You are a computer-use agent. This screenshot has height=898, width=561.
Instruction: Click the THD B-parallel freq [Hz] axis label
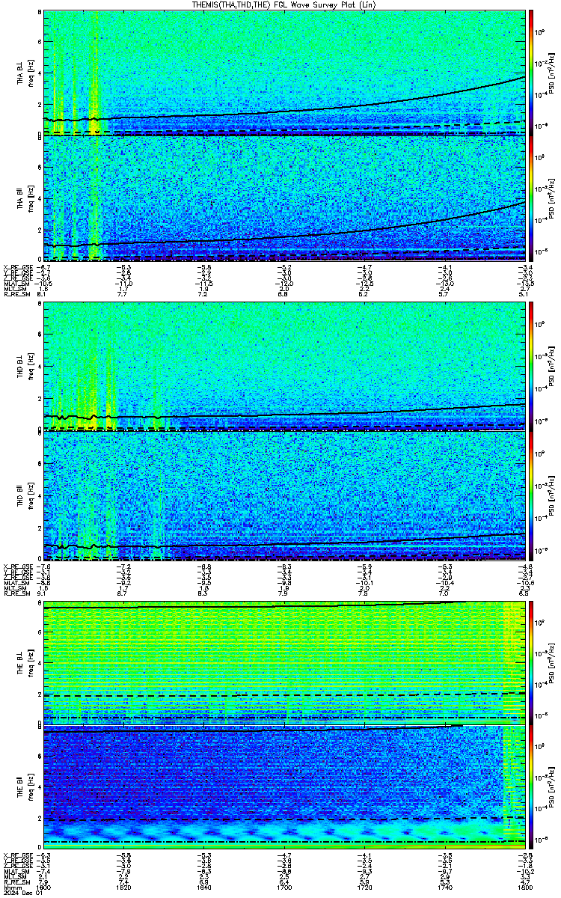[31, 495]
